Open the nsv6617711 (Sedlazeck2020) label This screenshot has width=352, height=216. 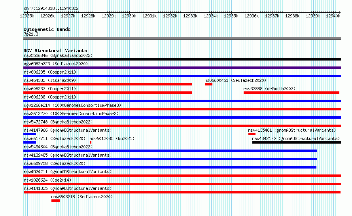(55, 138)
